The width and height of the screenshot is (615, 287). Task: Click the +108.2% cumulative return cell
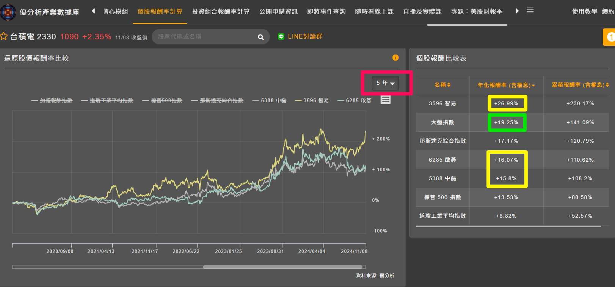click(x=580, y=178)
